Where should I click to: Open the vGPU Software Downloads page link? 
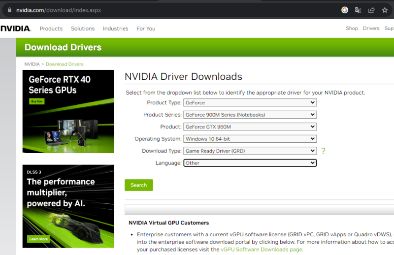(x=262, y=250)
